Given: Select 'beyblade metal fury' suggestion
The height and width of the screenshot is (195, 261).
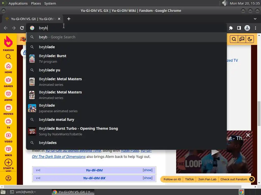Looking at the screenshot, I should click(126, 120).
